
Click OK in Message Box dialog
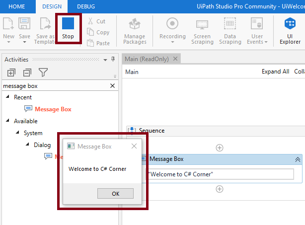pos(115,194)
